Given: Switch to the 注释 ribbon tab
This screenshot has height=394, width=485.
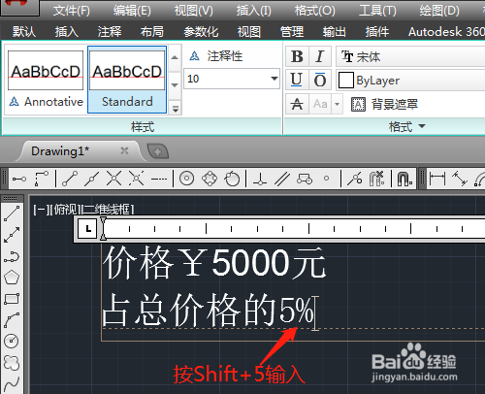Looking at the screenshot, I should (x=110, y=32).
